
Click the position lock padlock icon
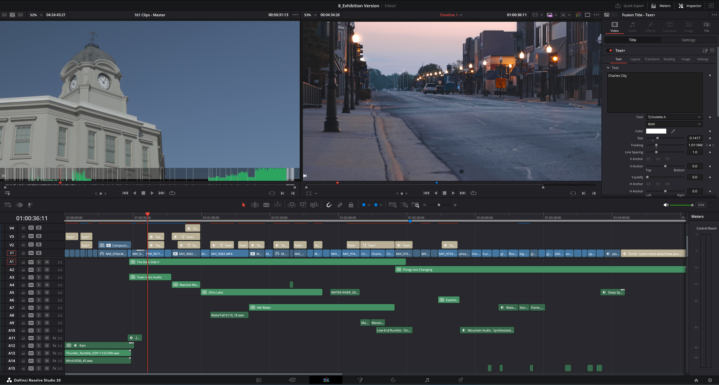351,205
